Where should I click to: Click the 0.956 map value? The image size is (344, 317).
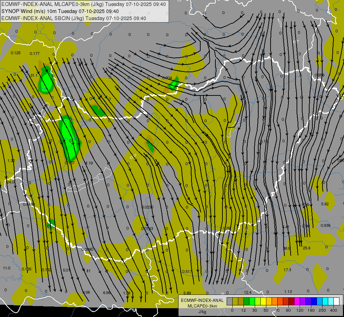coord(319,75)
